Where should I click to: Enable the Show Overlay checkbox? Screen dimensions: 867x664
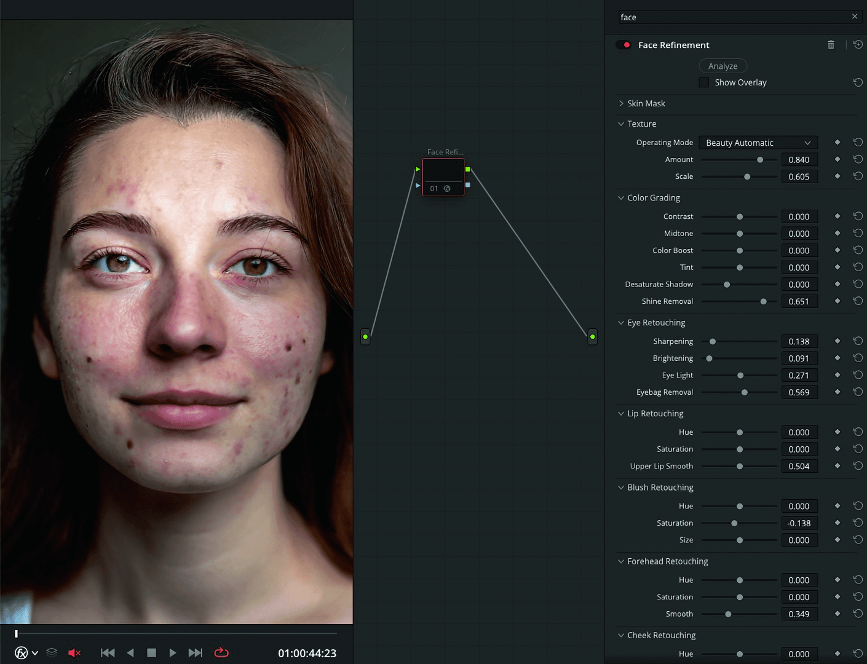pos(703,82)
